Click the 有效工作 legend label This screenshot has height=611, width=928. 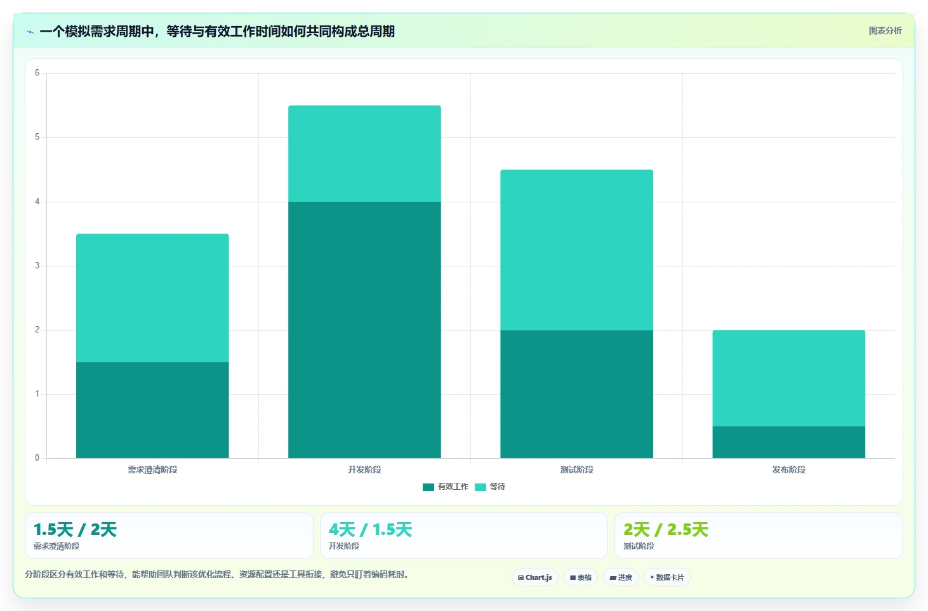pos(453,487)
